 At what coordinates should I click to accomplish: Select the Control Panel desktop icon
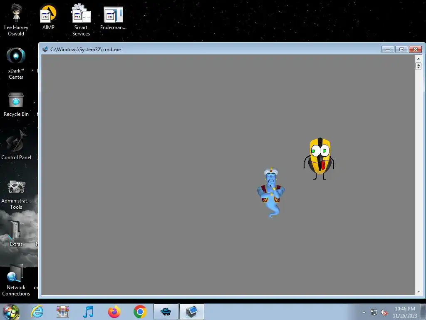[16, 145]
